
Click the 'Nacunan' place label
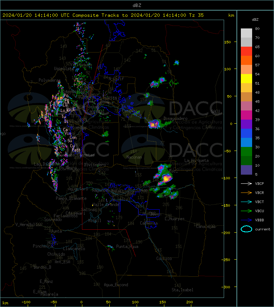coord(134,157)
